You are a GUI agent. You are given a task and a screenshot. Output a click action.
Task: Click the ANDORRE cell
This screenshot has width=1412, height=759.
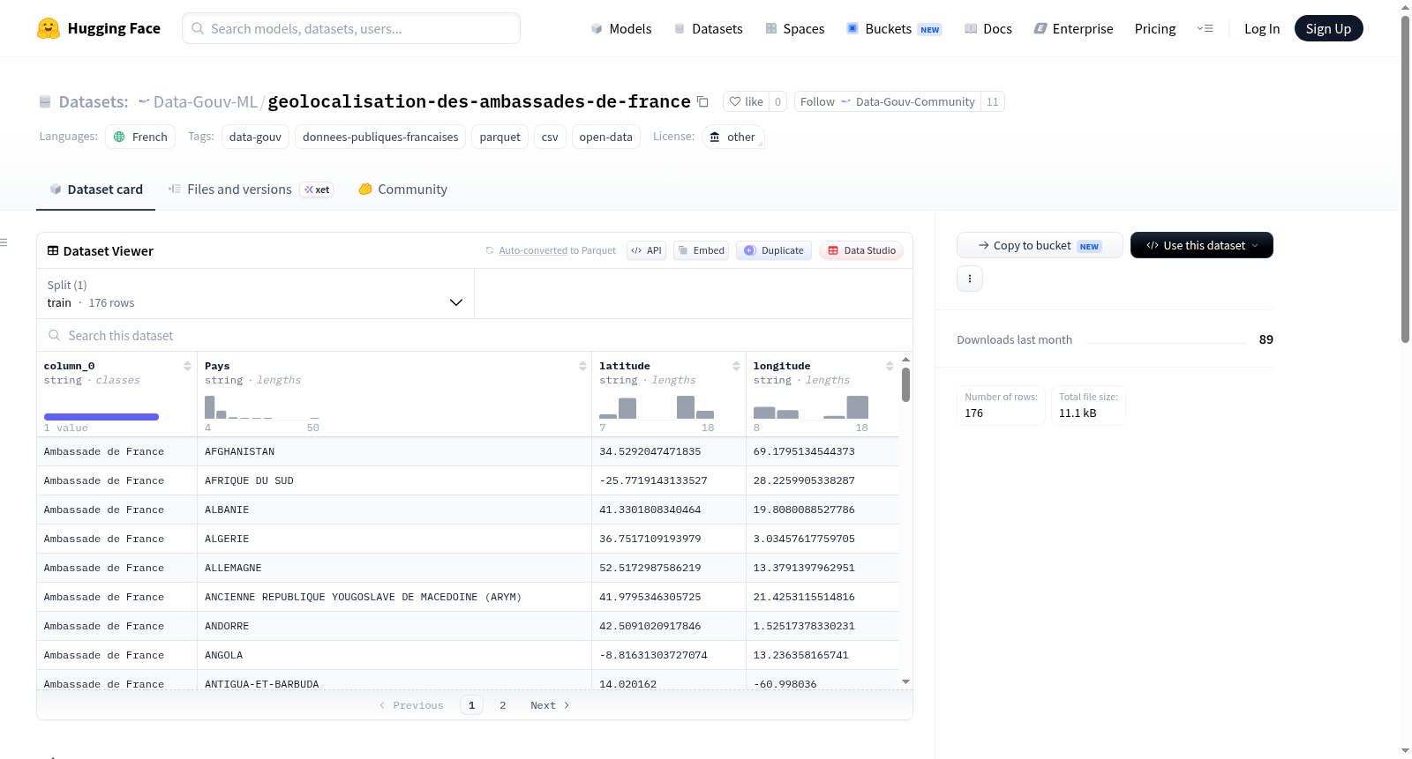(394, 626)
